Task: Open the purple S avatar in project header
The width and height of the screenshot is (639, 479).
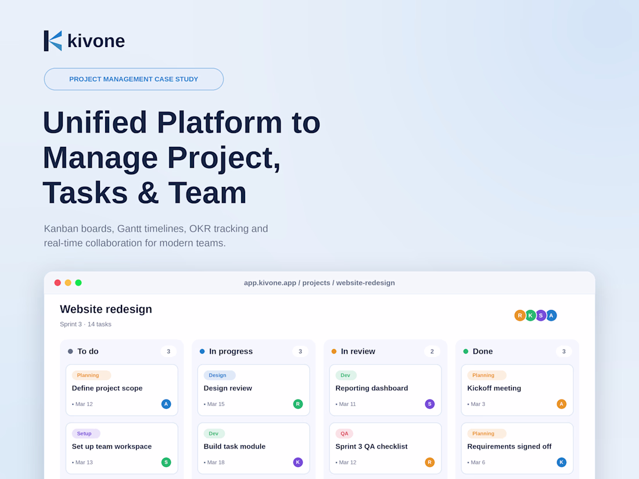Action: (541, 315)
